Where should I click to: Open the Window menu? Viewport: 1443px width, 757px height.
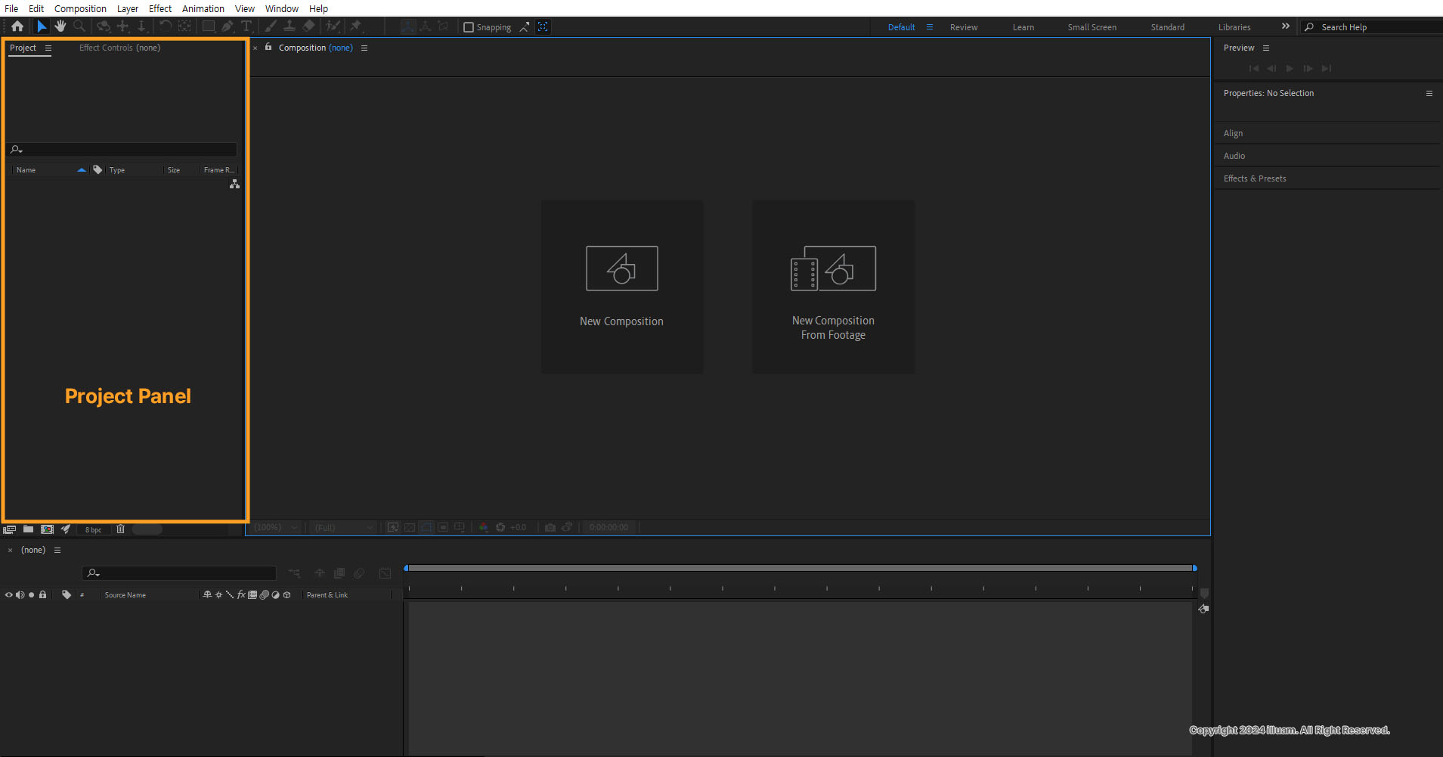click(x=282, y=8)
